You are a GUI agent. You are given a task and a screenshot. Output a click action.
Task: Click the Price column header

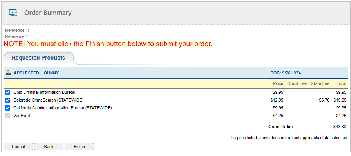click(x=278, y=83)
